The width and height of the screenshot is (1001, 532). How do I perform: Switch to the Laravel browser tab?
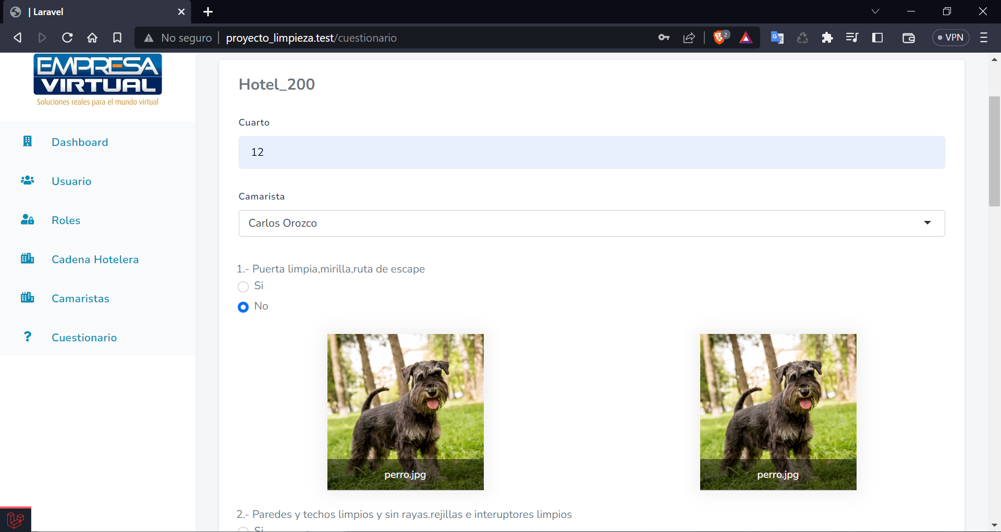point(78,11)
